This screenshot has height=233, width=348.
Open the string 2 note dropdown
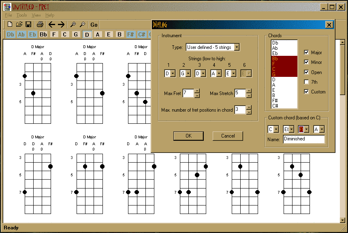(188, 73)
